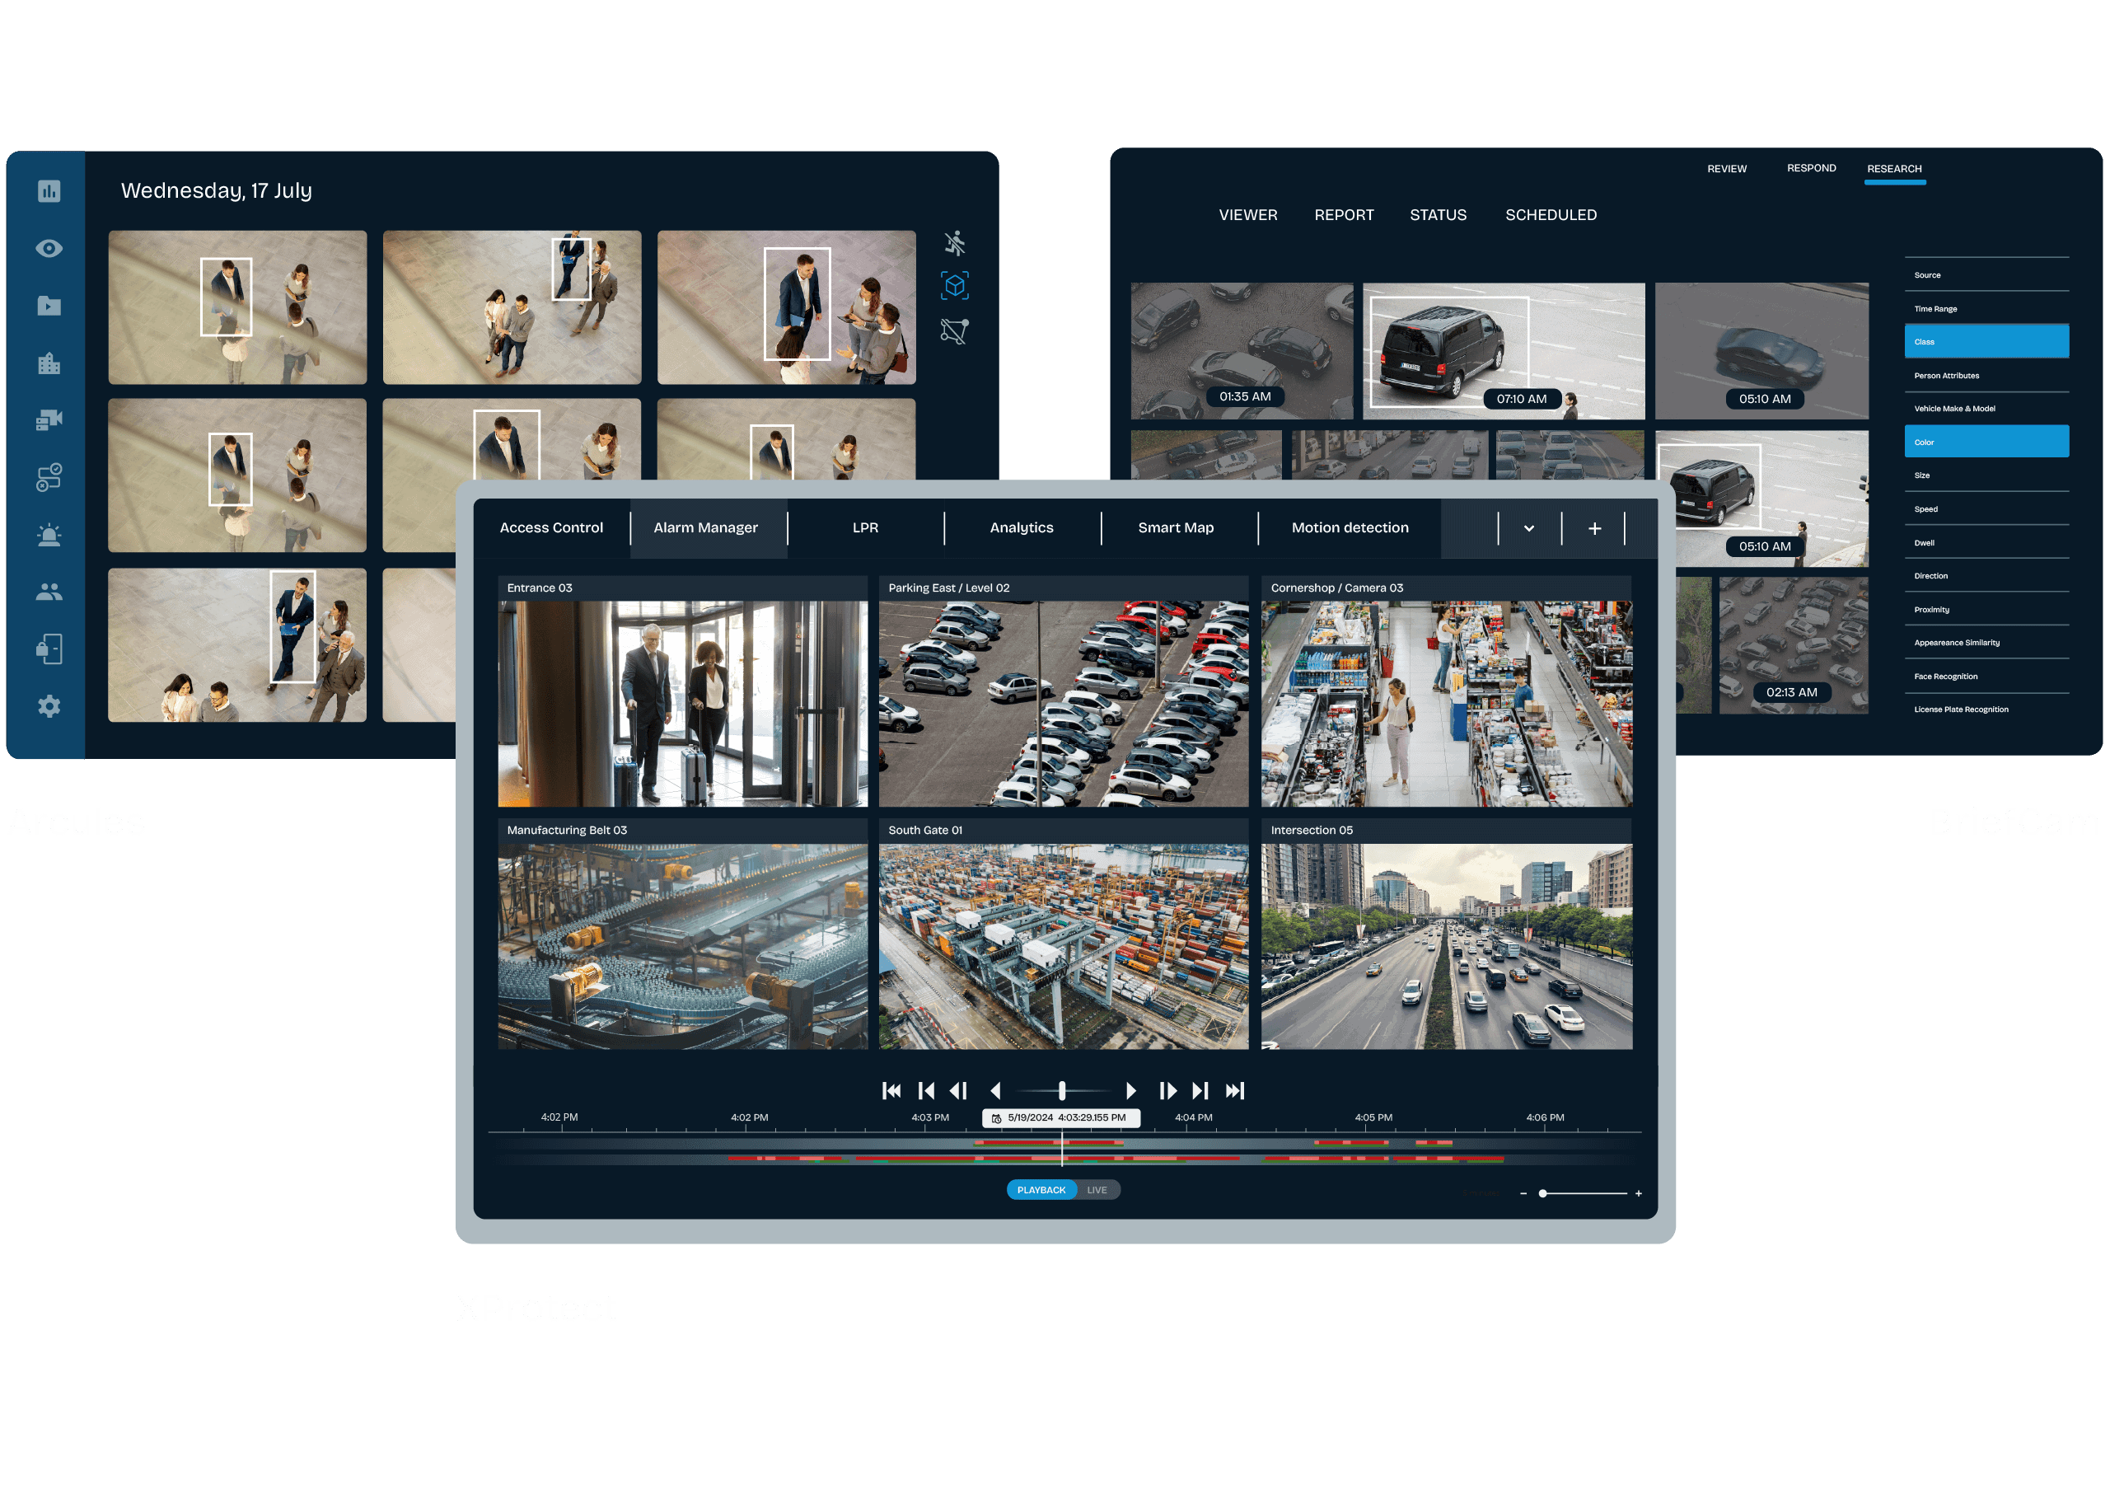2110x1494 pixels.
Task: Click the eye view icon in sidebar
Action: point(49,248)
